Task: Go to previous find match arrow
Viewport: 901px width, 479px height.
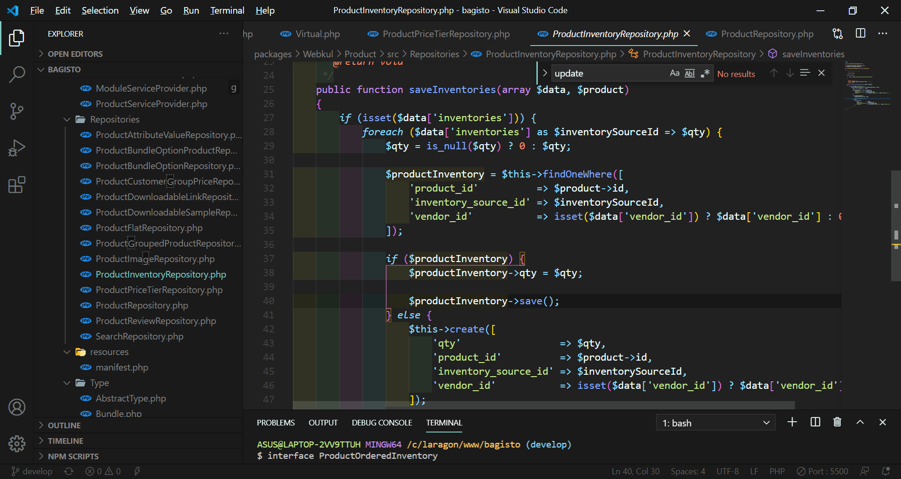Action: tap(774, 73)
